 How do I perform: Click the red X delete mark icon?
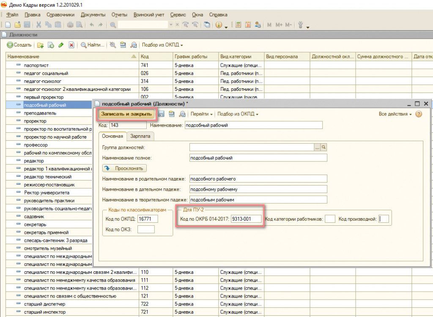click(71, 45)
